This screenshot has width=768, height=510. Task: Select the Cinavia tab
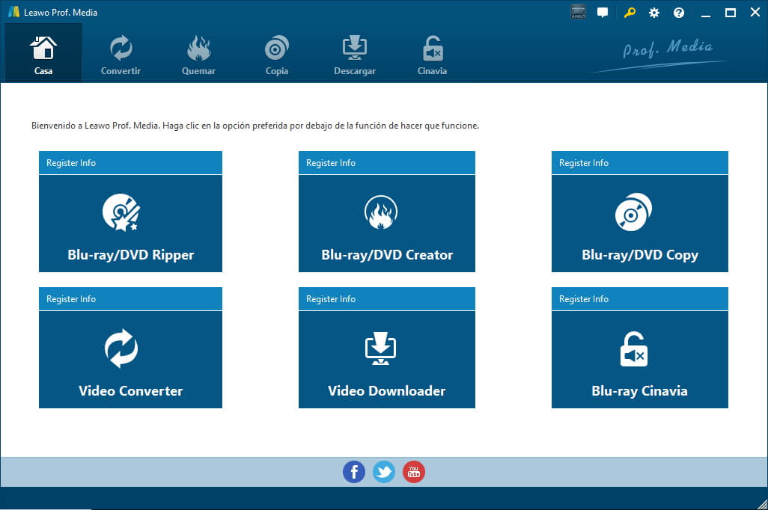point(432,55)
